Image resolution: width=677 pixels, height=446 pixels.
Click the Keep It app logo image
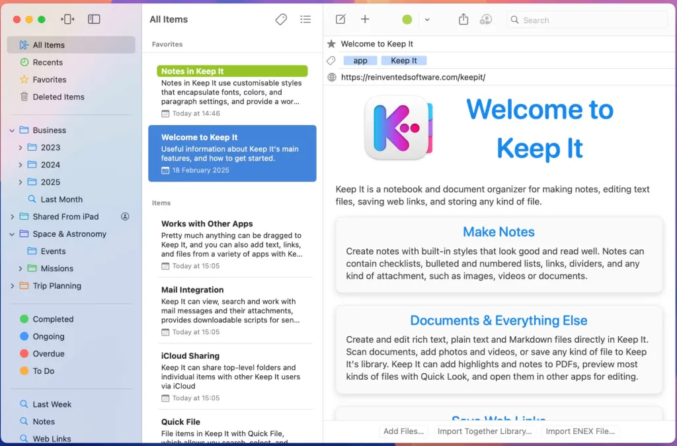[x=398, y=128]
